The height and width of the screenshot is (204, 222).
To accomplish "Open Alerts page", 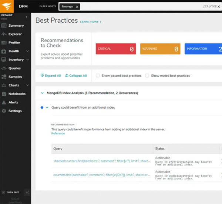I will tap(13, 102).
